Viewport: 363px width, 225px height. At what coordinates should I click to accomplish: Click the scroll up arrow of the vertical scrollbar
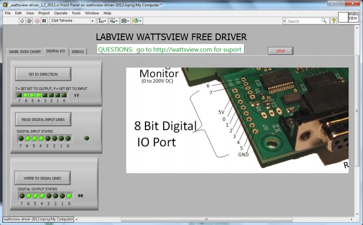(357, 28)
